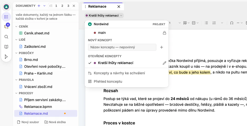Click the tree outline icon in Dokumenty header
Screen dimensions: 247x126
[x=51, y=6]
